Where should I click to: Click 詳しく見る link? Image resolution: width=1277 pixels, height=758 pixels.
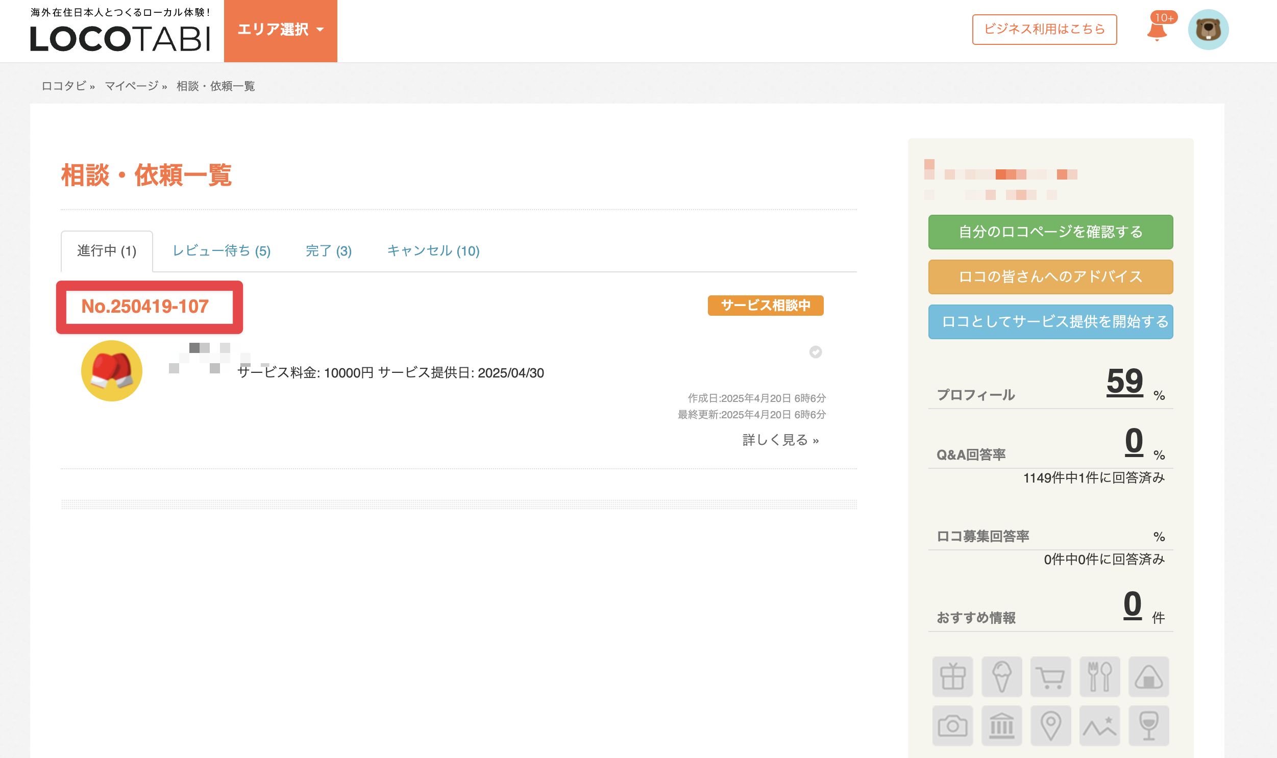[x=780, y=440]
